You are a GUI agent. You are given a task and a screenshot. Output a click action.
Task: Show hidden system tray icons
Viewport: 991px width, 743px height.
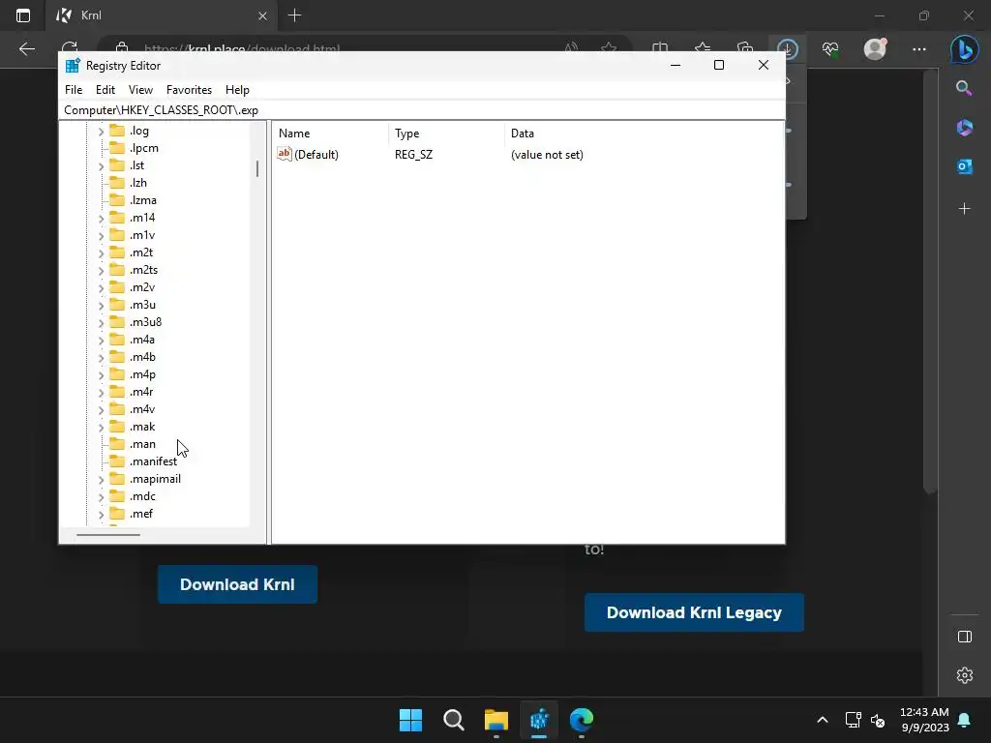click(823, 720)
